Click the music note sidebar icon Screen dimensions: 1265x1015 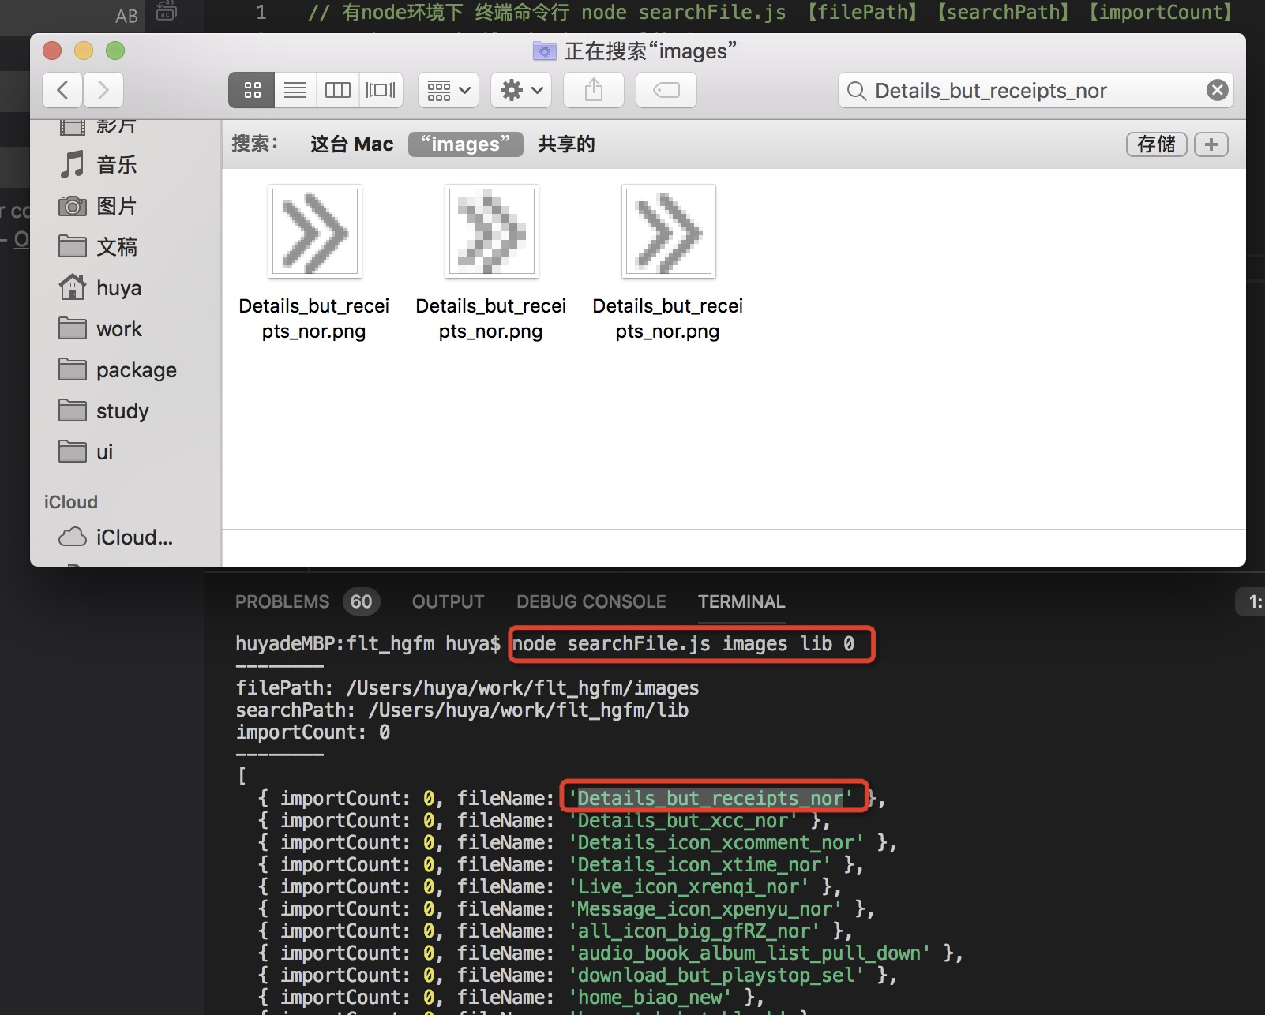click(73, 164)
